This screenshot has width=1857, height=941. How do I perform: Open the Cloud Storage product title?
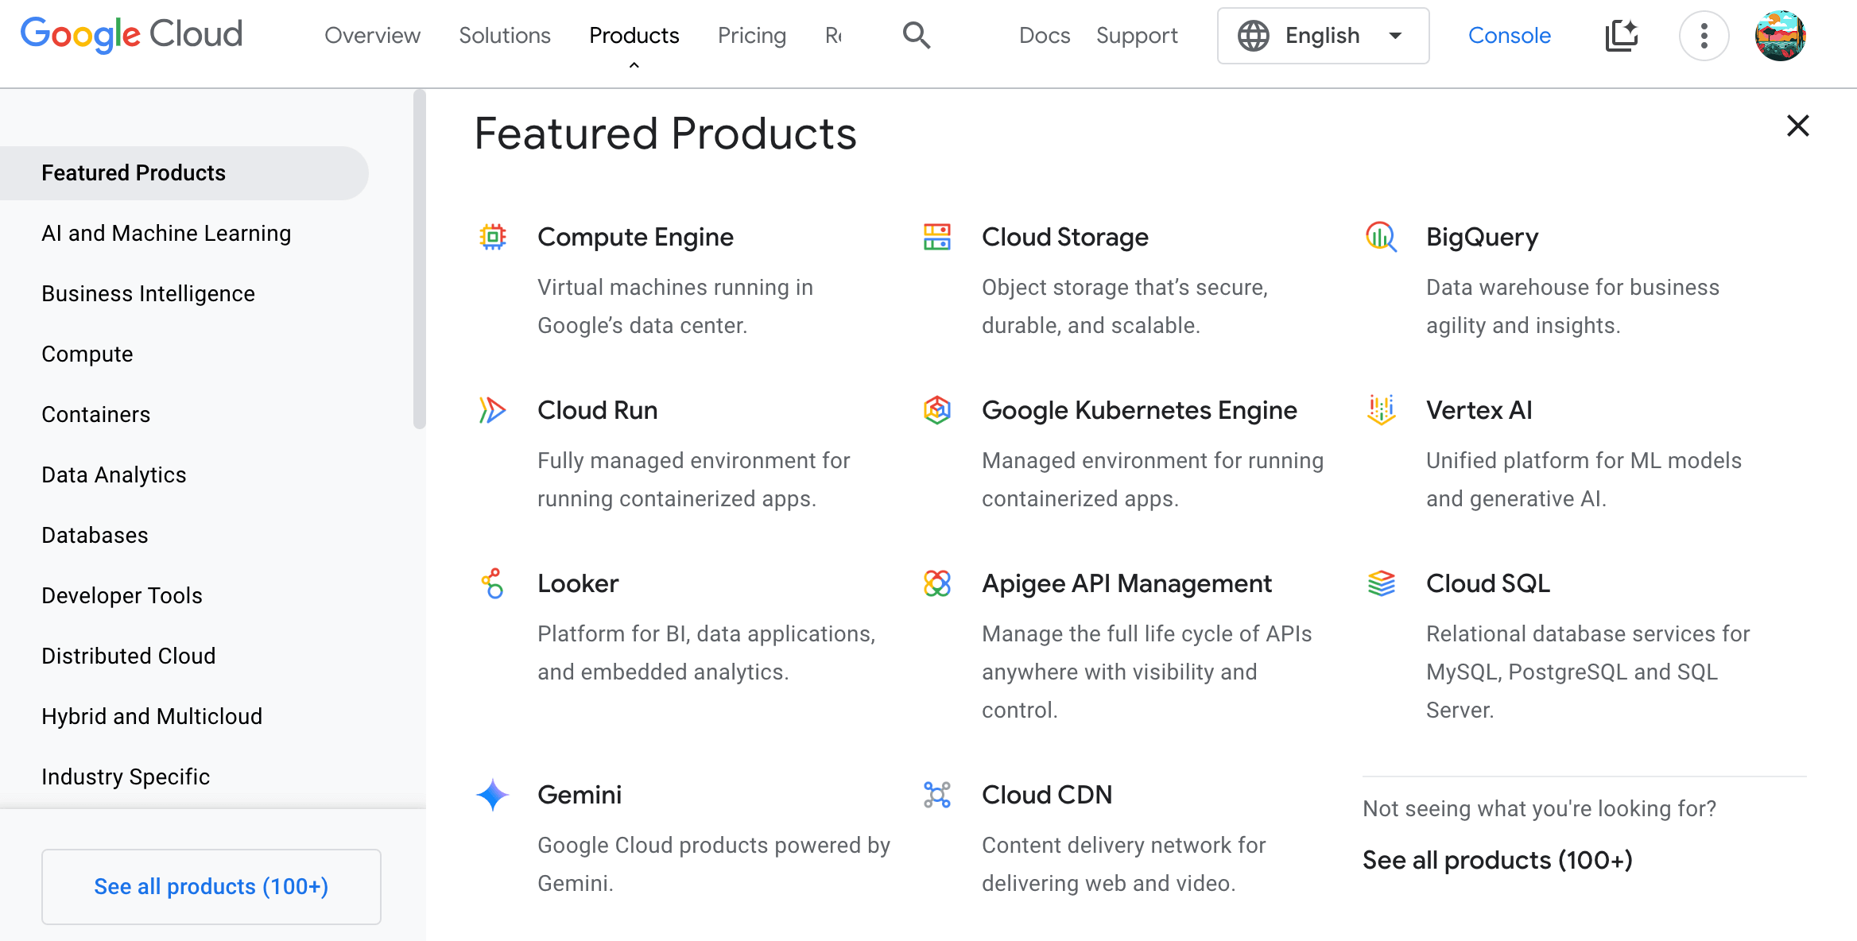tap(1065, 237)
